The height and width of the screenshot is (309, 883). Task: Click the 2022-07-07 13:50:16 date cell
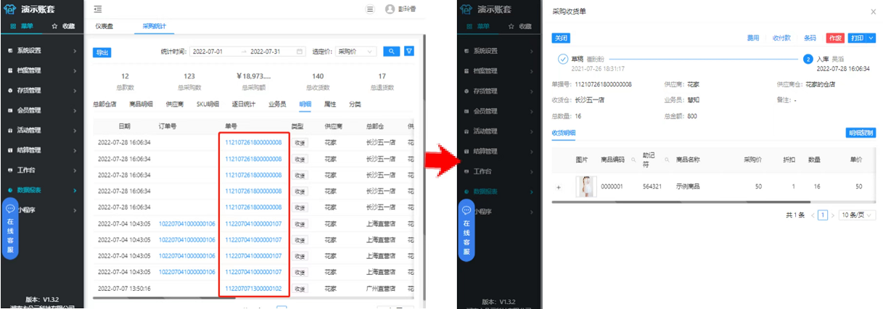[x=124, y=288]
